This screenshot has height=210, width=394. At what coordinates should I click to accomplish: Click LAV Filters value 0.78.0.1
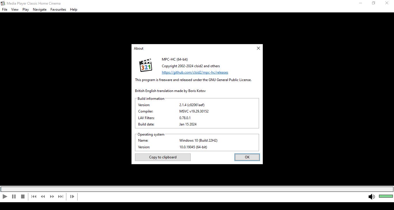(x=185, y=118)
